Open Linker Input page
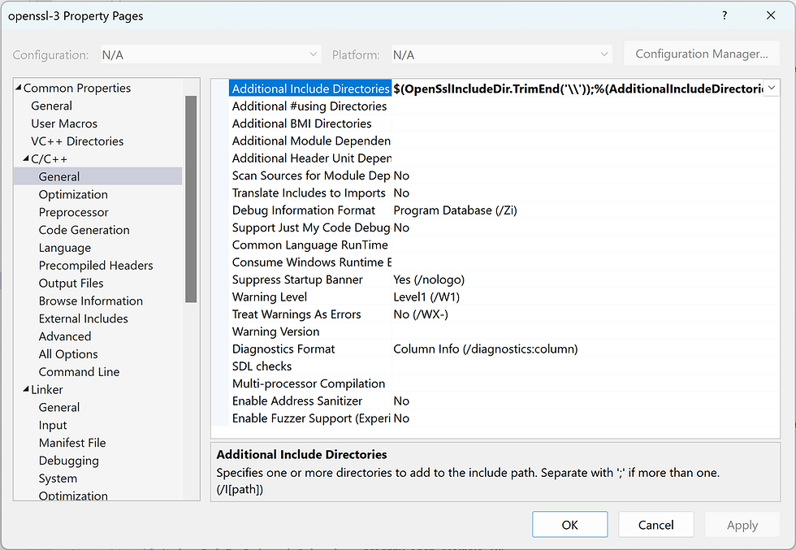Viewport: 796px width, 550px height. 53,425
